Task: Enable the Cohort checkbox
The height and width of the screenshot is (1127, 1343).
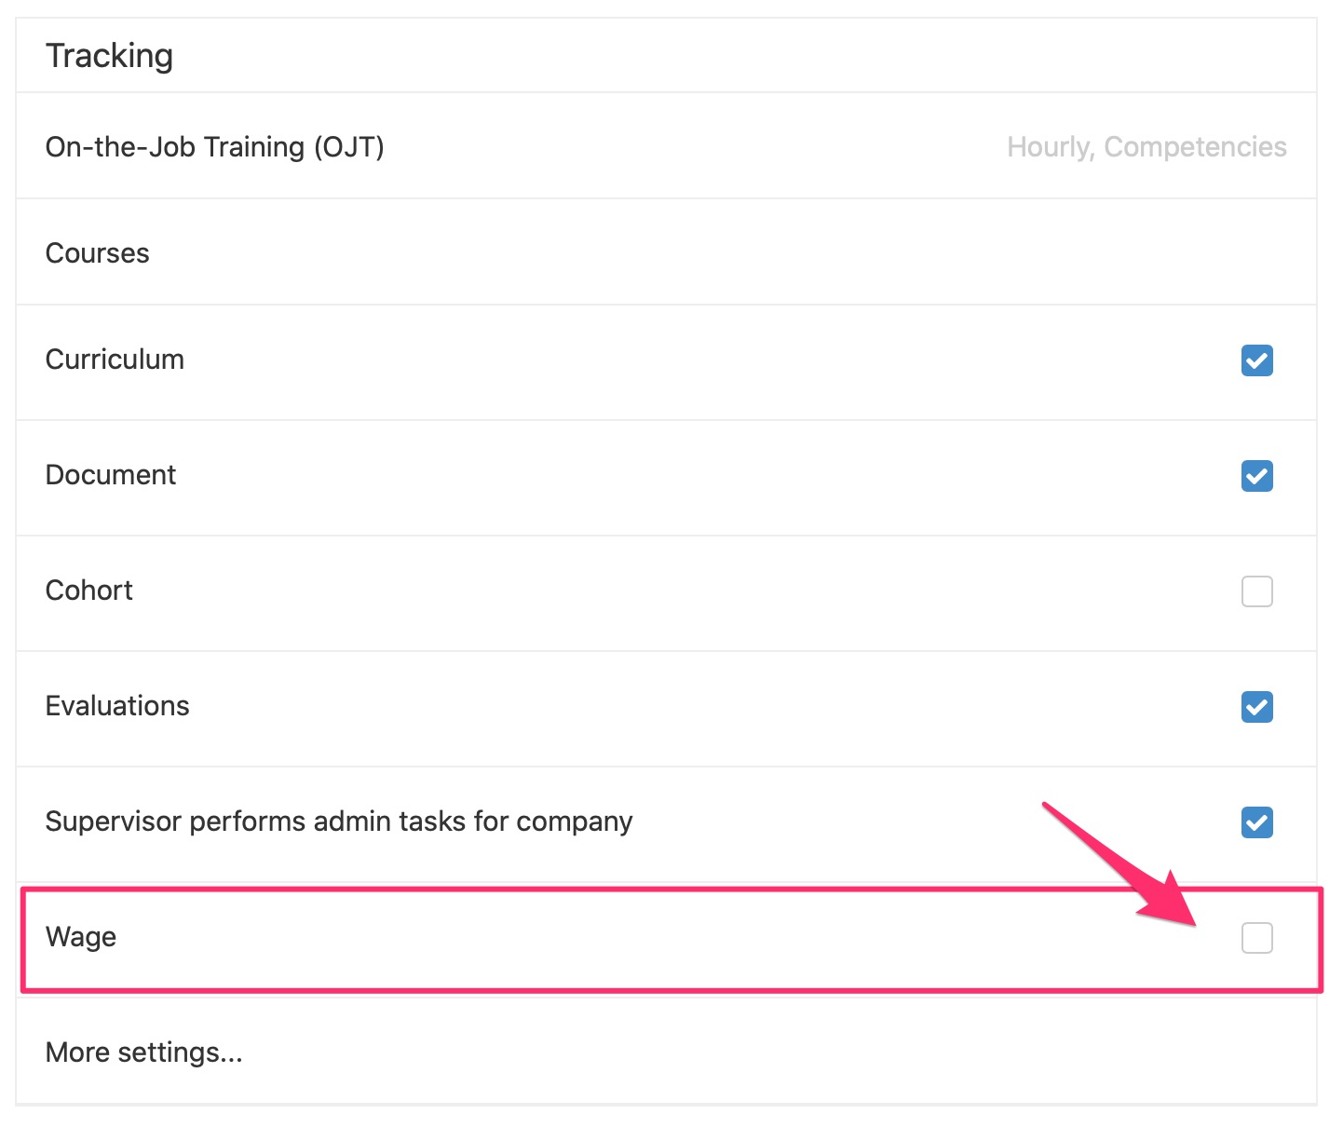Action: tap(1256, 591)
